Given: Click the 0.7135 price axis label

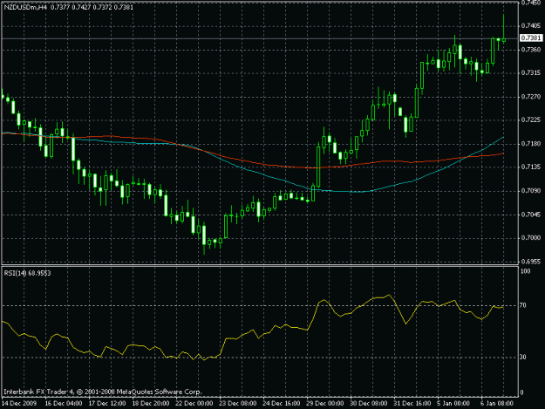Looking at the screenshot, I should (531, 167).
